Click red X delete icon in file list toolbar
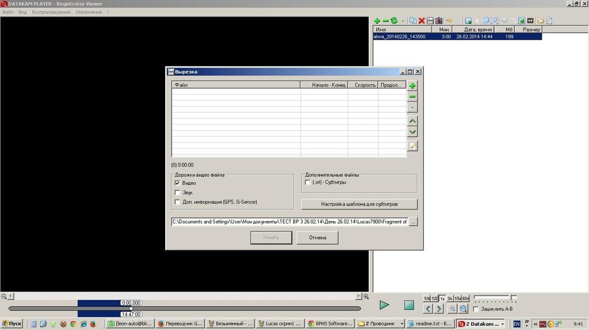The image size is (589, 330). 422,21
